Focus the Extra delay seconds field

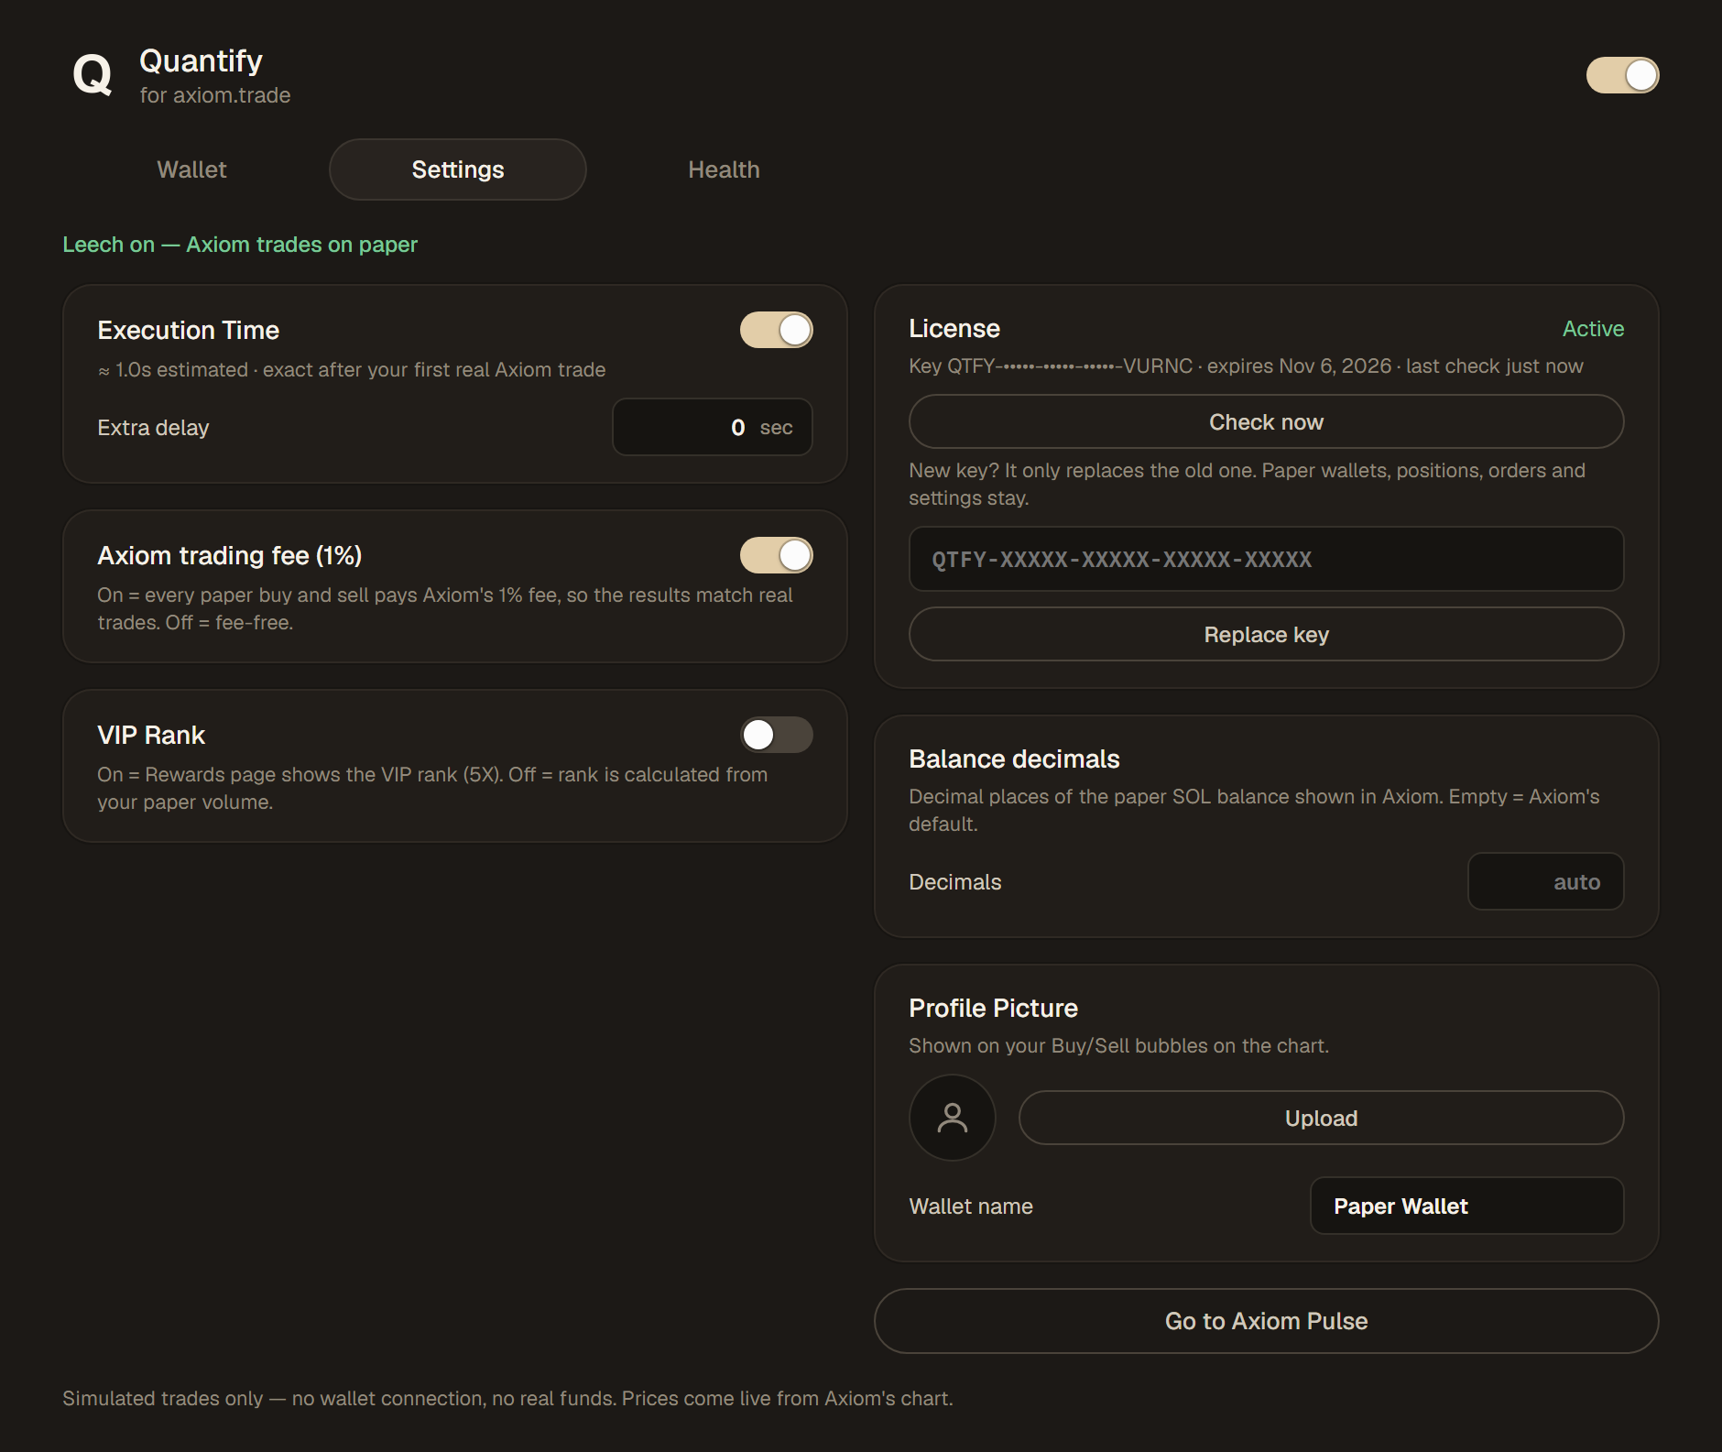pyautogui.click(x=713, y=427)
